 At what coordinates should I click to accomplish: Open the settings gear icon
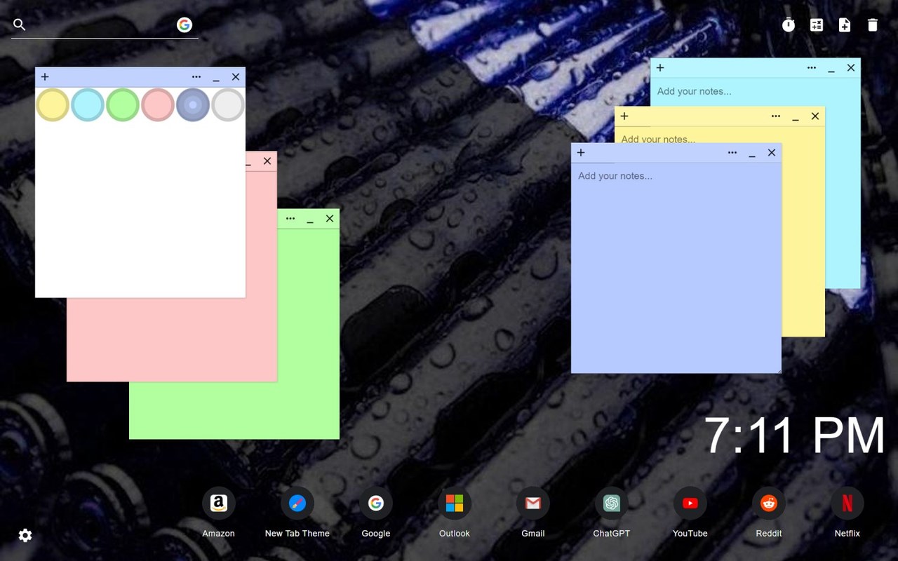[x=25, y=536]
